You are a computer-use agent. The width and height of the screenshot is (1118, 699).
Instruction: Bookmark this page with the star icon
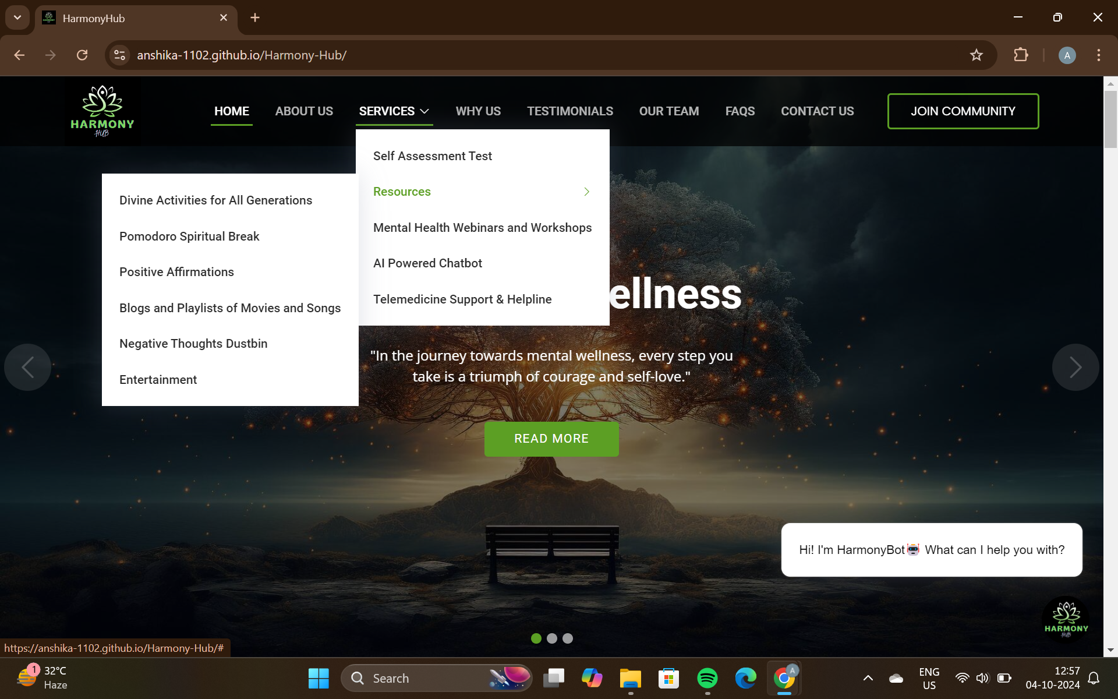(976, 55)
